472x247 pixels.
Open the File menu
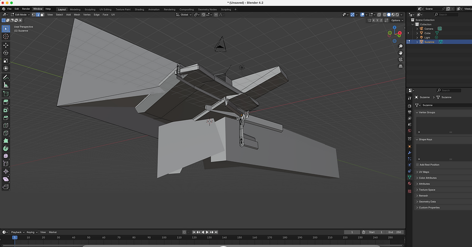9,9
